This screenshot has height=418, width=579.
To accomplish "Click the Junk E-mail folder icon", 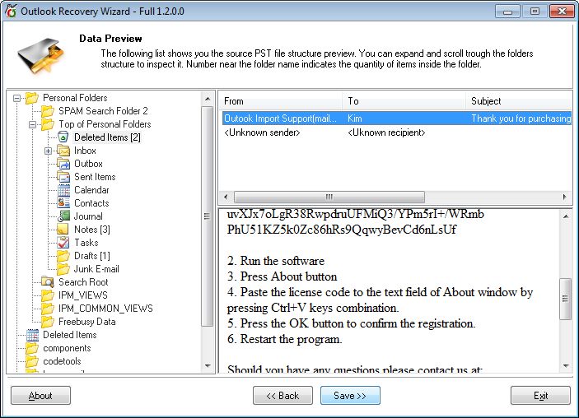I will click(x=63, y=269).
